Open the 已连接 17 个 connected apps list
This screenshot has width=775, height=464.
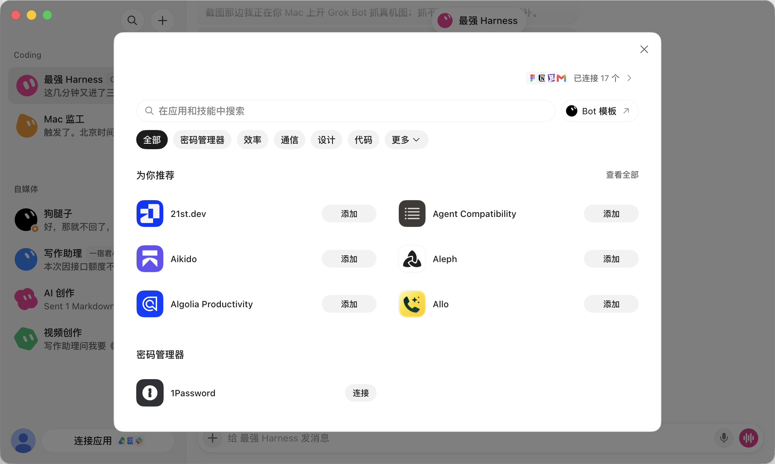580,78
